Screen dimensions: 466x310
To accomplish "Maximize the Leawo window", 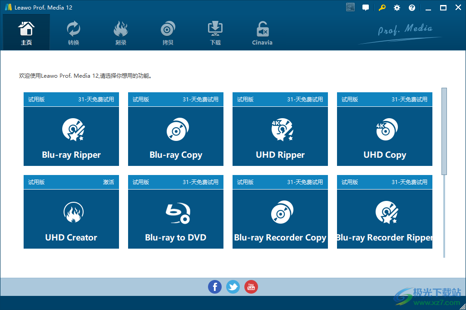I will click(443, 8).
